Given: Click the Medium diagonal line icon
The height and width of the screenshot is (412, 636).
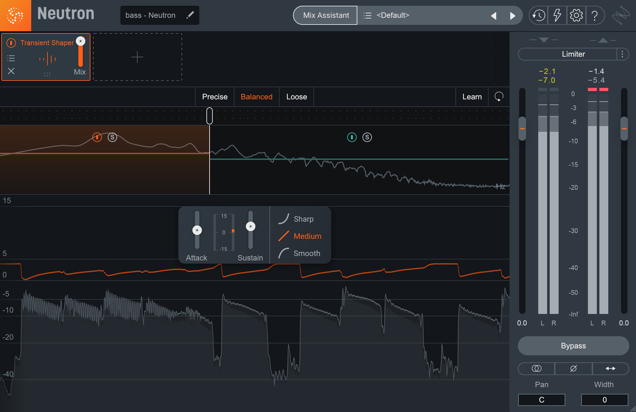Looking at the screenshot, I should 283,236.
